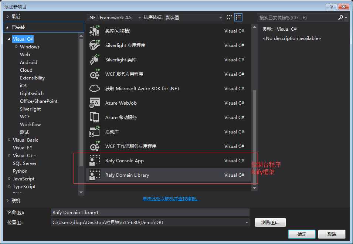Click the 浏览(B)... button
Viewport: 353px width, 244px height.
[270, 223]
